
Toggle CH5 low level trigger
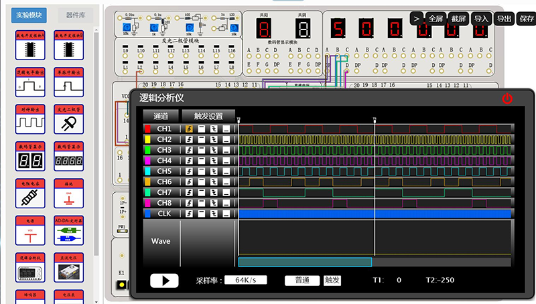click(x=227, y=171)
